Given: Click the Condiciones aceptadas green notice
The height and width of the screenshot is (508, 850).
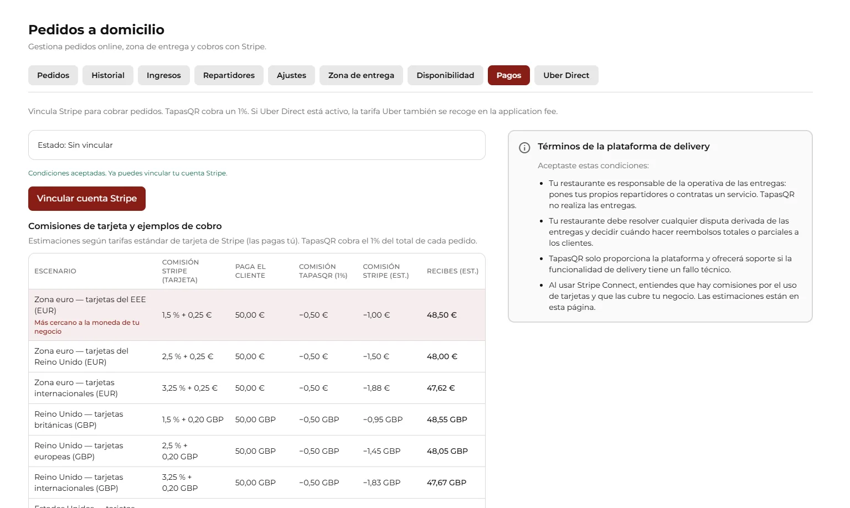Looking at the screenshot, I should (x=128, y=173).
